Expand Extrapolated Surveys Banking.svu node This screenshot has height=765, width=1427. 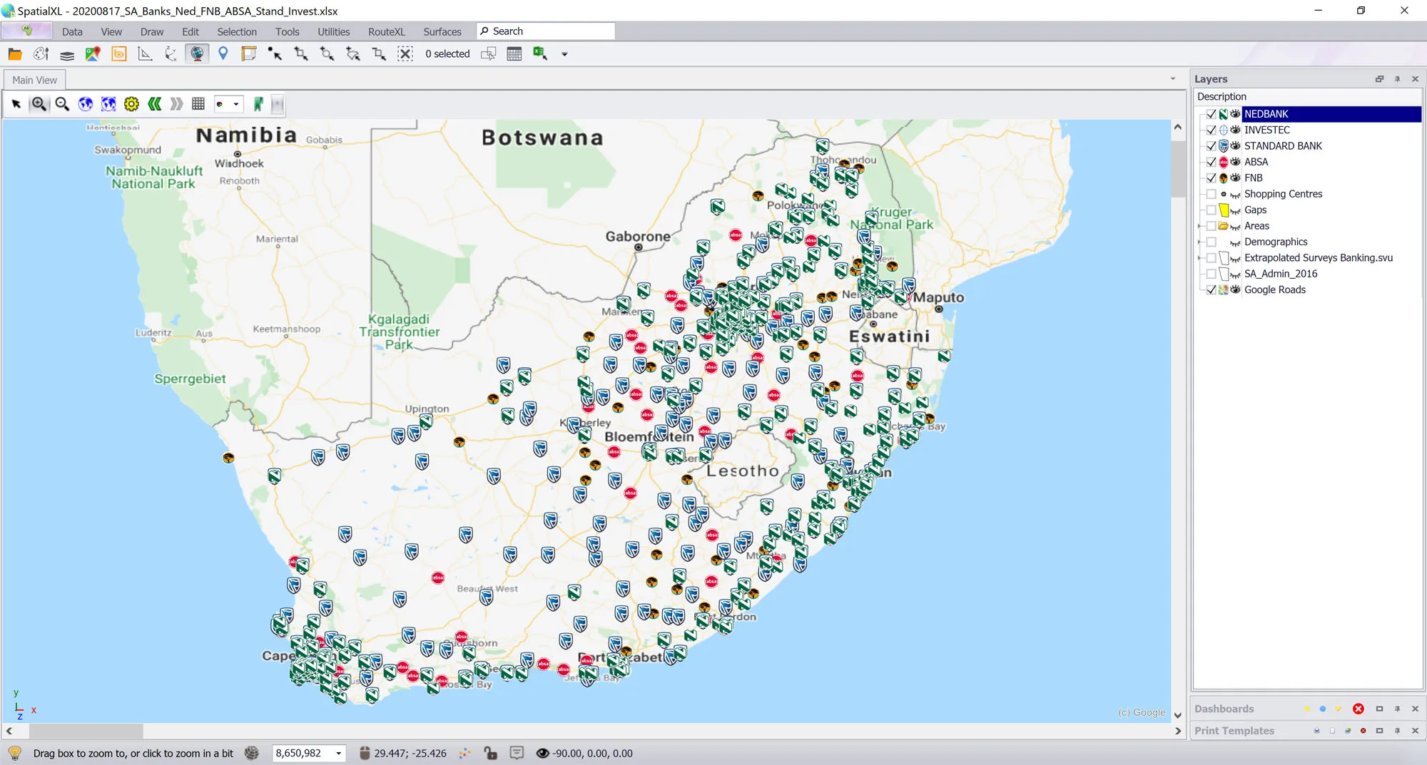click(x=1199, y=258)
